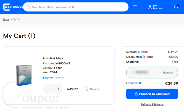Select the Year: 2024 text

pyautogui.click(x=50, y=72)
